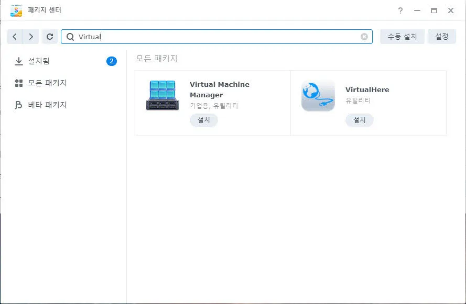
Task: Click the grid icon beside 모든 패키지
Action: click(x=19, y=83)
